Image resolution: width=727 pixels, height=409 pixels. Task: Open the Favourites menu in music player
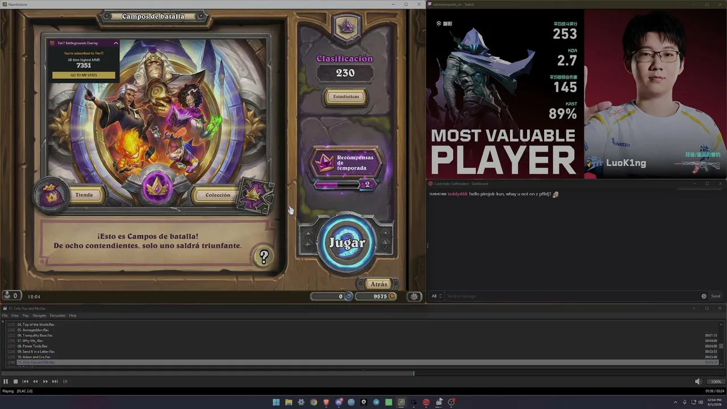tap(57, 316)
